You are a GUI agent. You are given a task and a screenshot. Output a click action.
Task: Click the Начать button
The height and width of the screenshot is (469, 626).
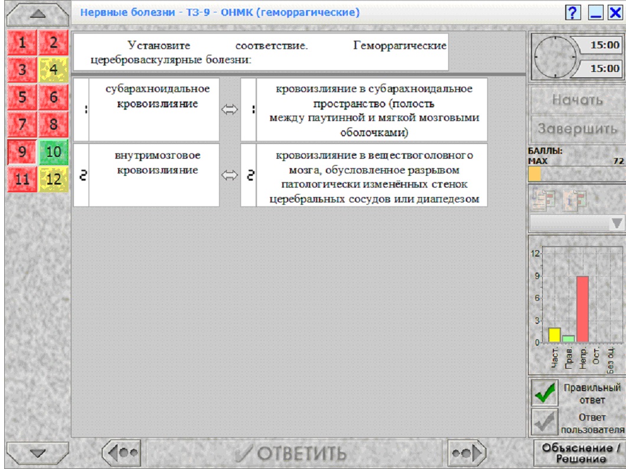[578, 100]
